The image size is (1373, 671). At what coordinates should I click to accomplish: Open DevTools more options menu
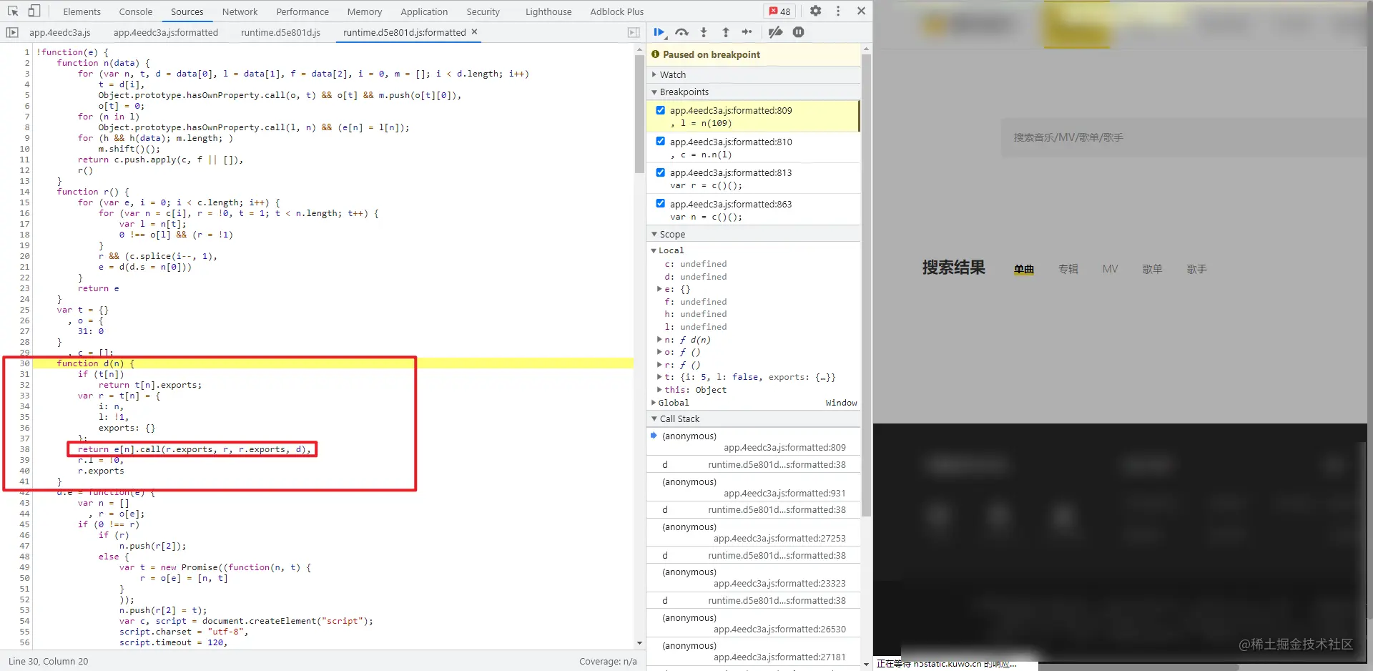pos(838,11)
